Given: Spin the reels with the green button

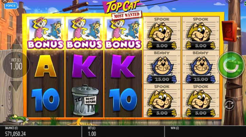Looking at the screenshot, I should 231,65.
